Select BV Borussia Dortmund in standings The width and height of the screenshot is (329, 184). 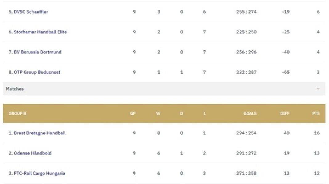coord(35,52)
